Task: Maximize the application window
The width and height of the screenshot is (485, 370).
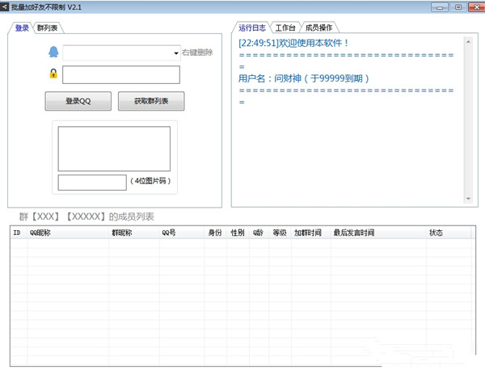Action: click(x=458, y=7)
